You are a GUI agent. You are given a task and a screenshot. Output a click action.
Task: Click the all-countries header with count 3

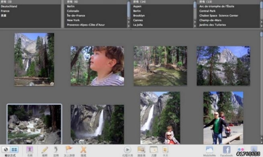tap(6, 2)
